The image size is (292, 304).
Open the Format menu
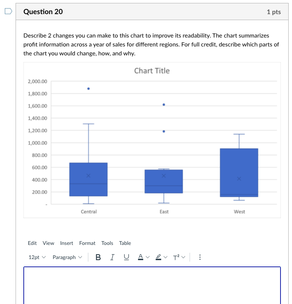[x=87, y=243]
